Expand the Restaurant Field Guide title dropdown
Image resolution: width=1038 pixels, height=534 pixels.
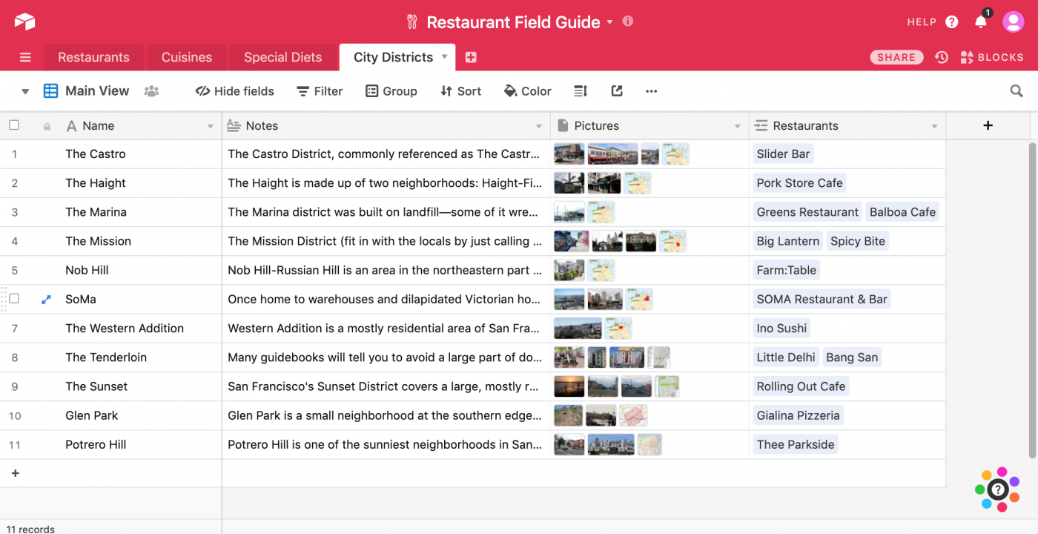(609, 22)
